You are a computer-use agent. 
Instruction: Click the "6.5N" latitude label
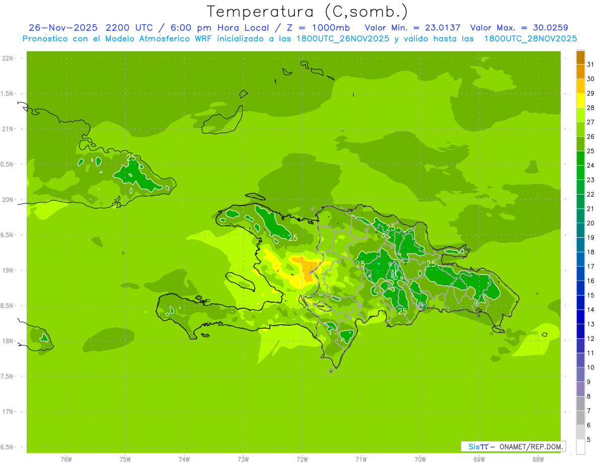[8, 447]
